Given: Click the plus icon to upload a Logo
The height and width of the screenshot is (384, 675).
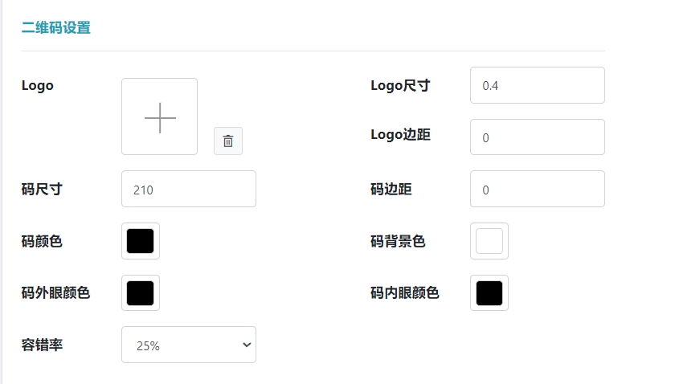Looking at the screenshot, I should click(x=160, y=117).
